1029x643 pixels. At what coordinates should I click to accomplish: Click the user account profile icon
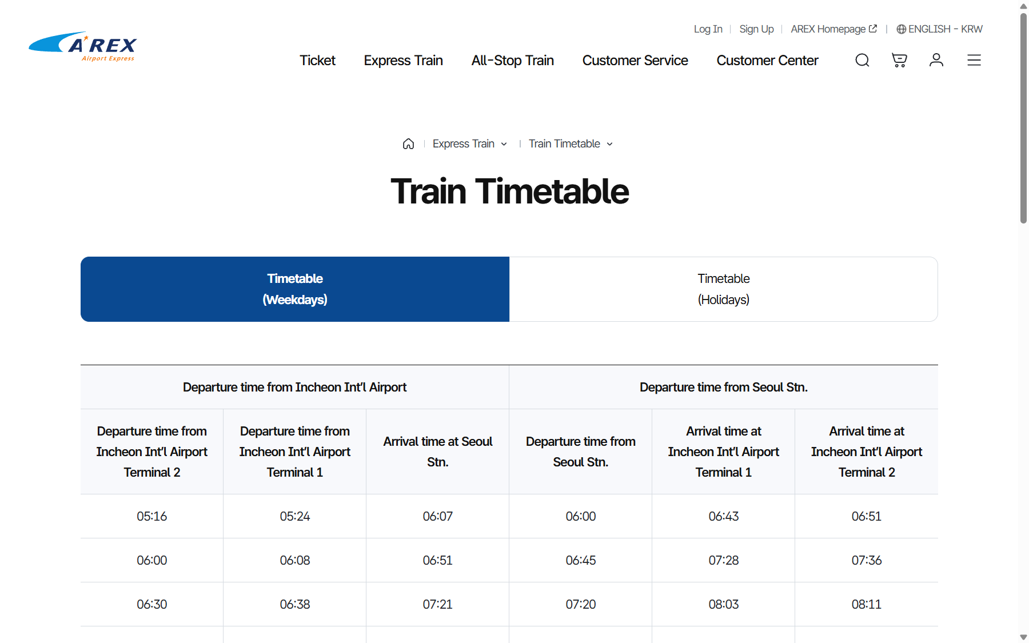pos(936,60)
